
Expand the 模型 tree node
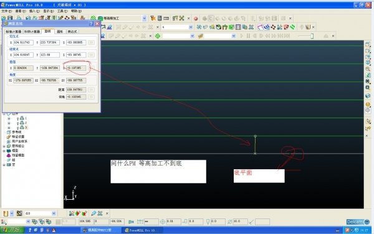4,151
